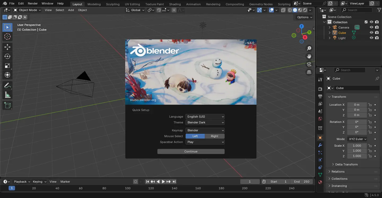Open the World properties tab
The height and width of the screenshot is (198, 382).
pos(320,119)
